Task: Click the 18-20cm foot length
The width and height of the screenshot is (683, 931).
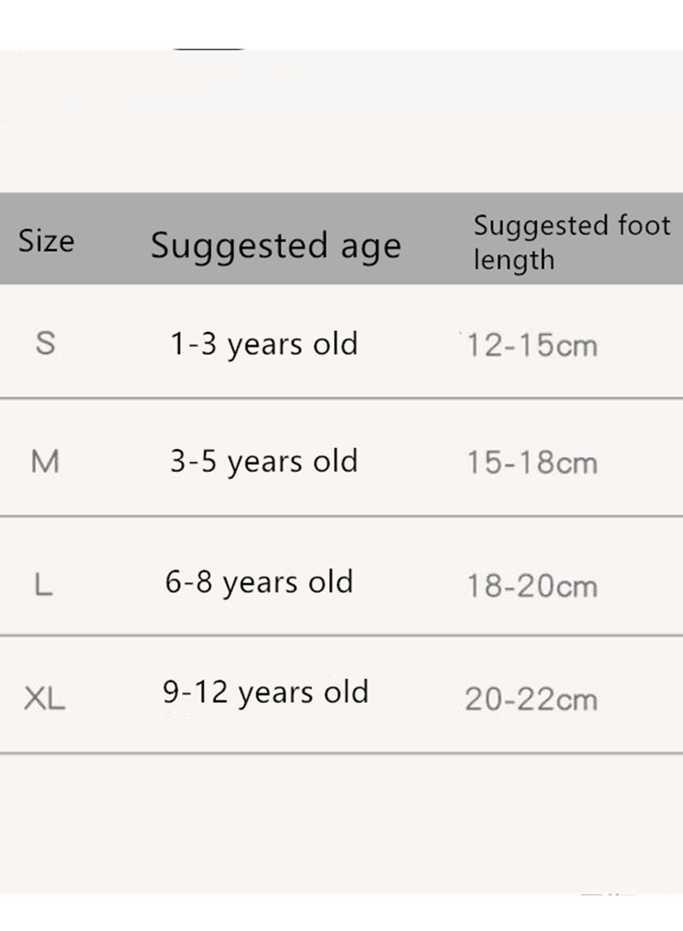Action: tap(532, 586)
